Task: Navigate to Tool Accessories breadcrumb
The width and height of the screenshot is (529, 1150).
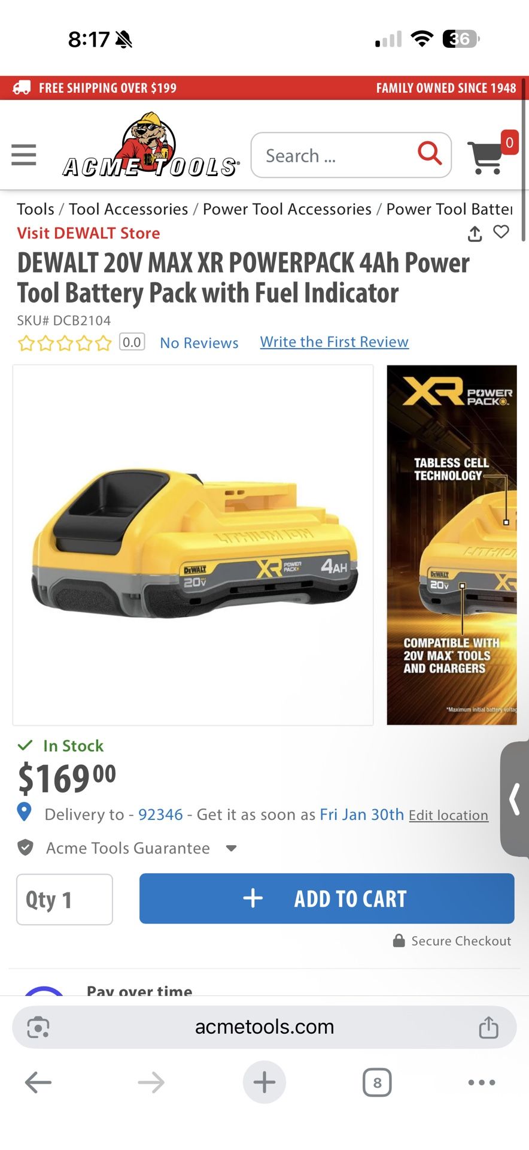Action: click(129, 209)
